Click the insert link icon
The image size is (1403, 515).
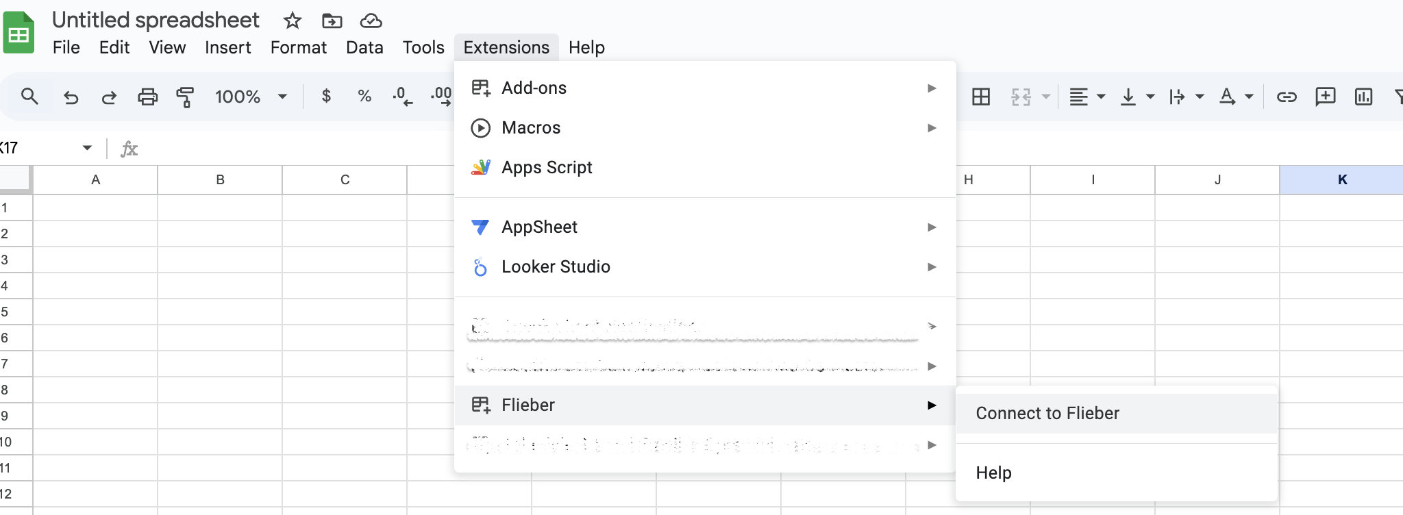tap(1287, 97)
